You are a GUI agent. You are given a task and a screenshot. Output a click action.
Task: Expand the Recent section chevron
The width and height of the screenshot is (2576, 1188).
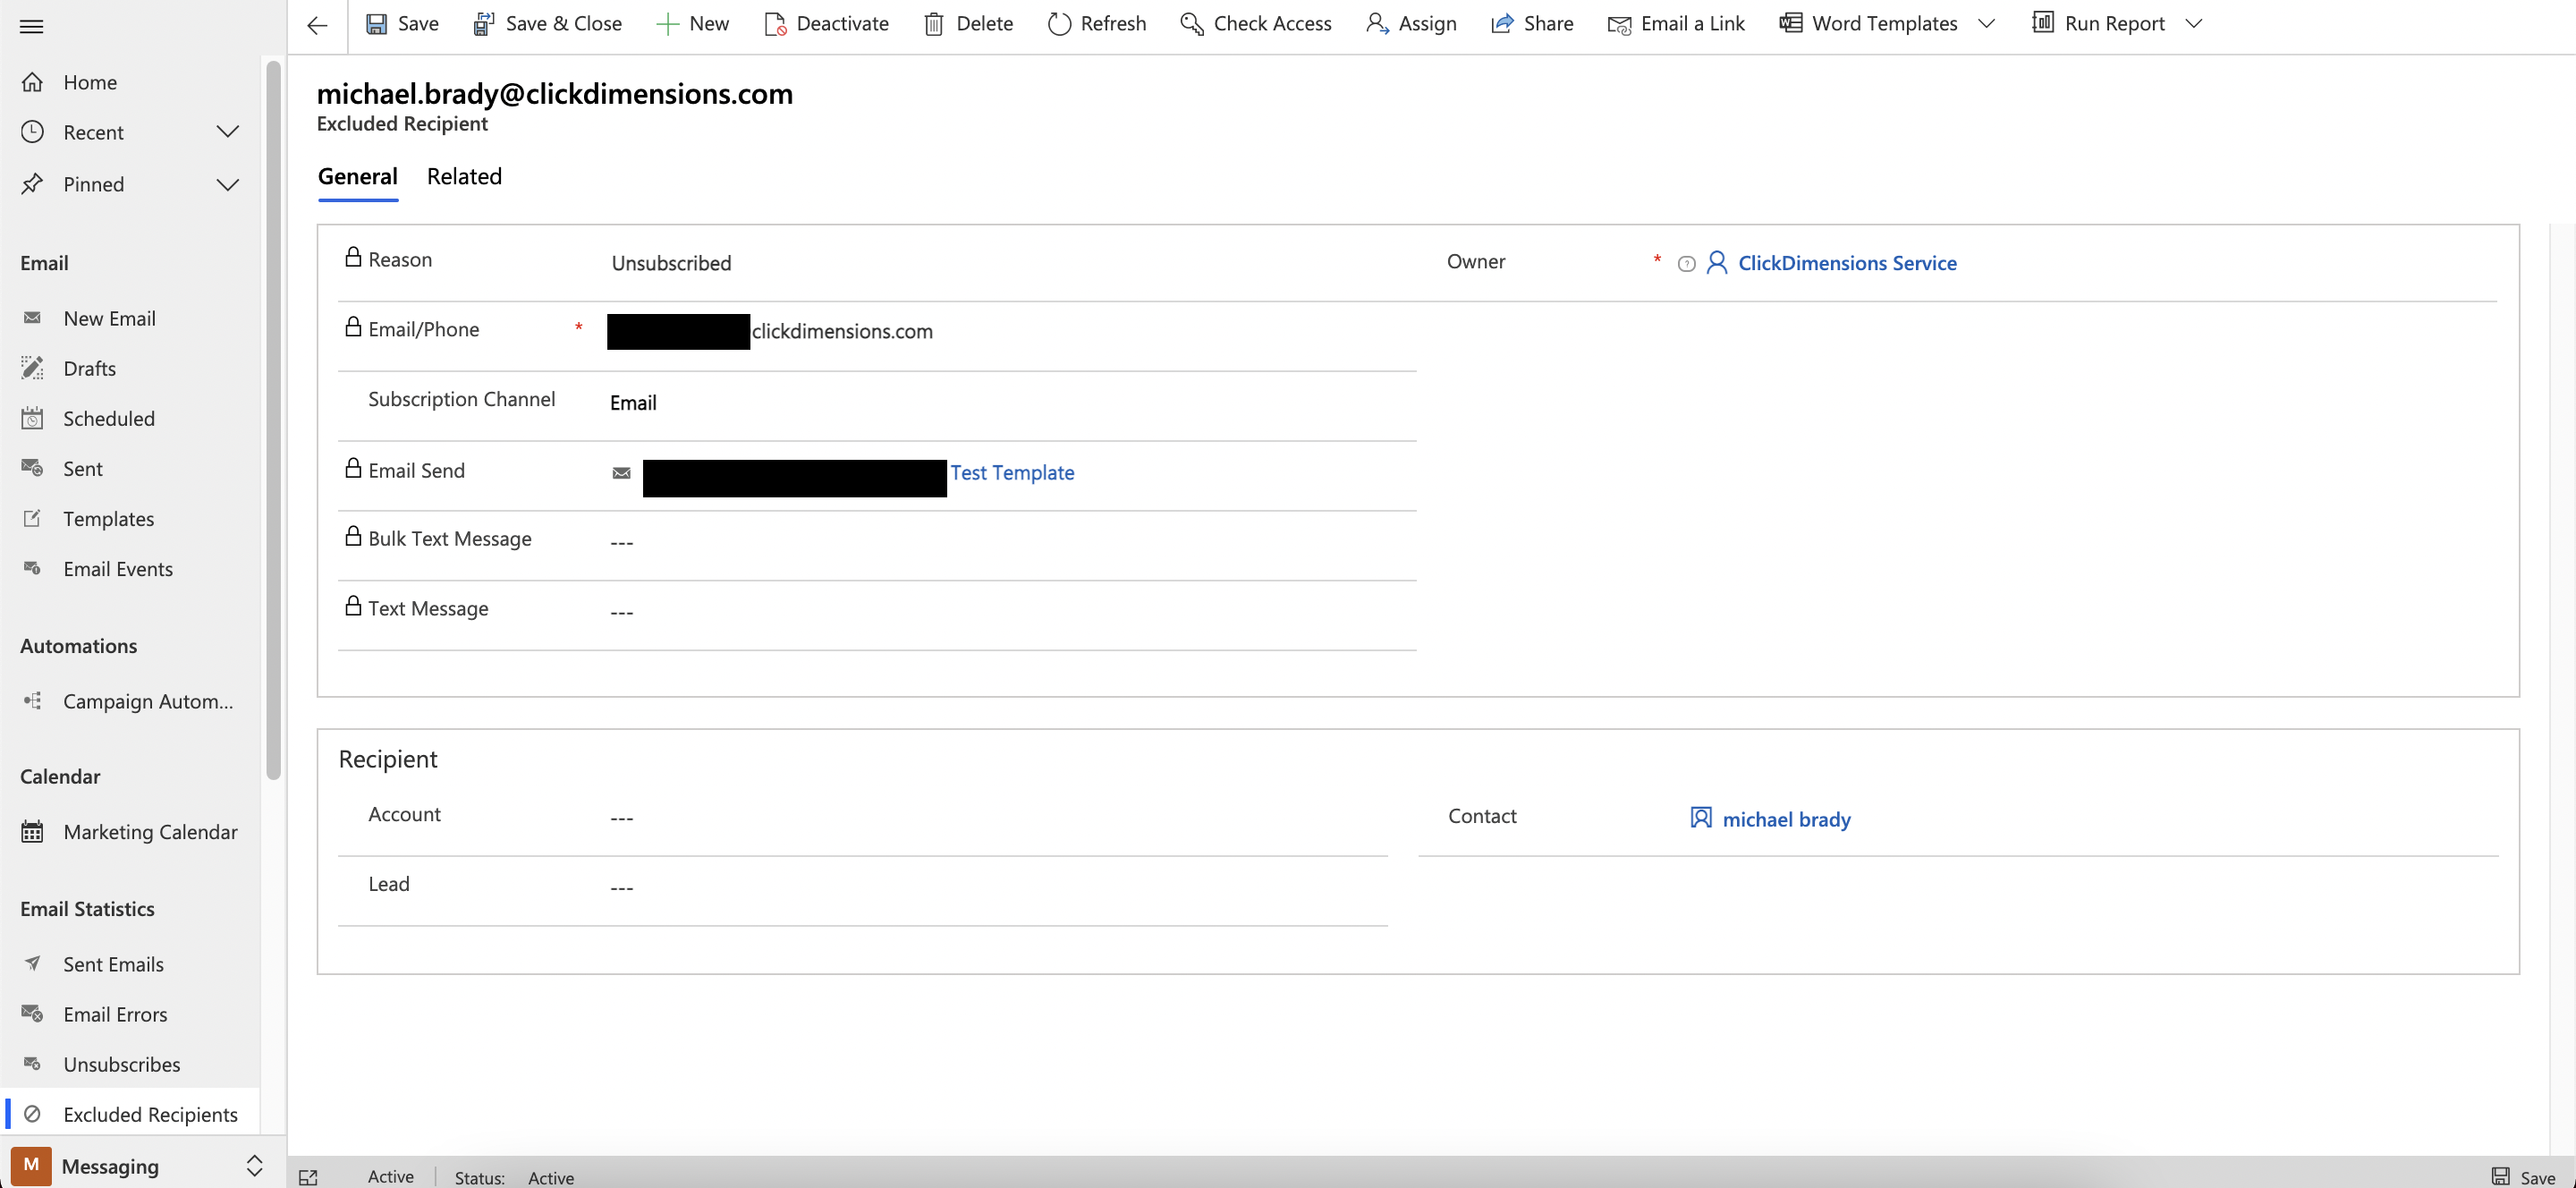point(228,132)
